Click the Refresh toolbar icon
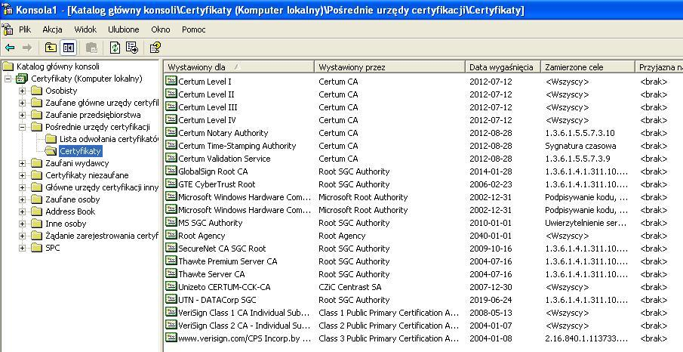The image size is (683, 352). [115, 48]
